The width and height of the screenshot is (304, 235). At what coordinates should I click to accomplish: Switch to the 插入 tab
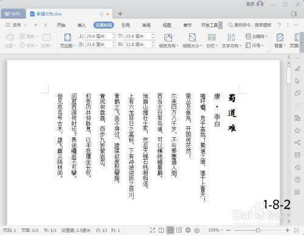point(81,25)
